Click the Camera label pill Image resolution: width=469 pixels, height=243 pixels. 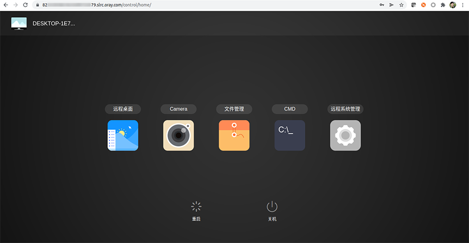pos(178,109)
